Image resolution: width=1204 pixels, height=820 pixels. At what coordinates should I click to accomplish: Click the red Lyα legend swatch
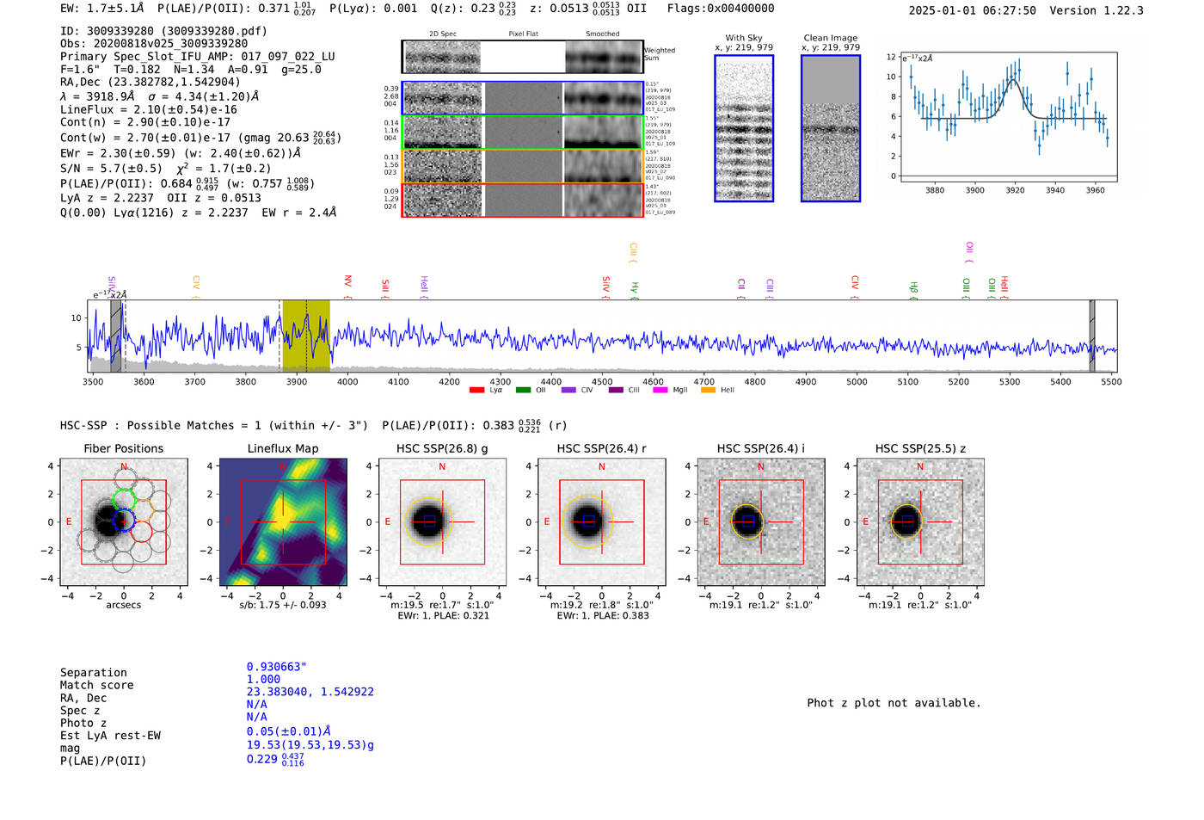[476, 391]
